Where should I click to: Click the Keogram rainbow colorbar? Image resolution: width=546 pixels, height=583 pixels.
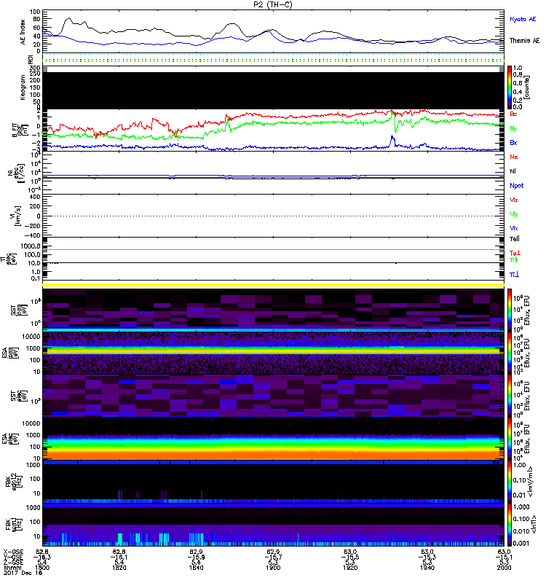tap(509, 87)
